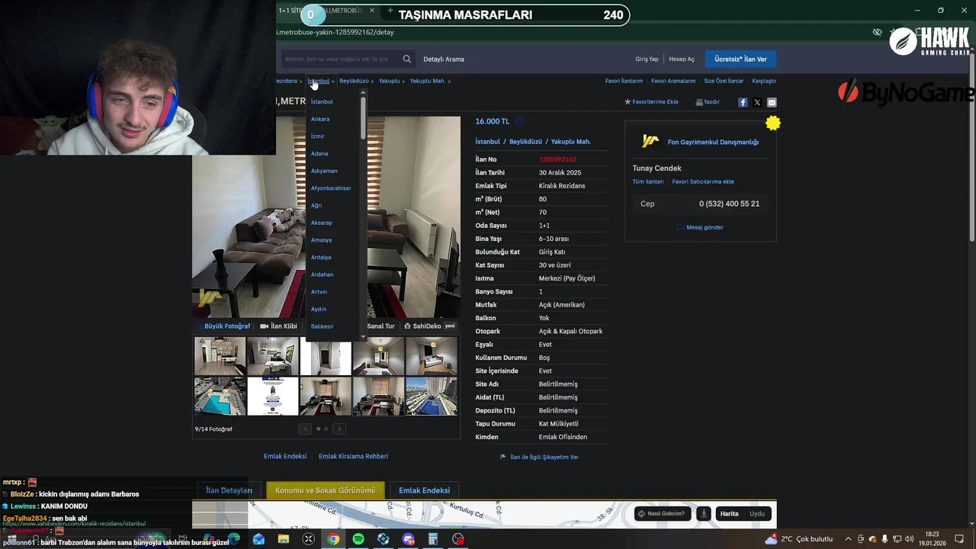Click Yakuplu Mah. link under price
976x549 pixels.
(x=570, y=142)
